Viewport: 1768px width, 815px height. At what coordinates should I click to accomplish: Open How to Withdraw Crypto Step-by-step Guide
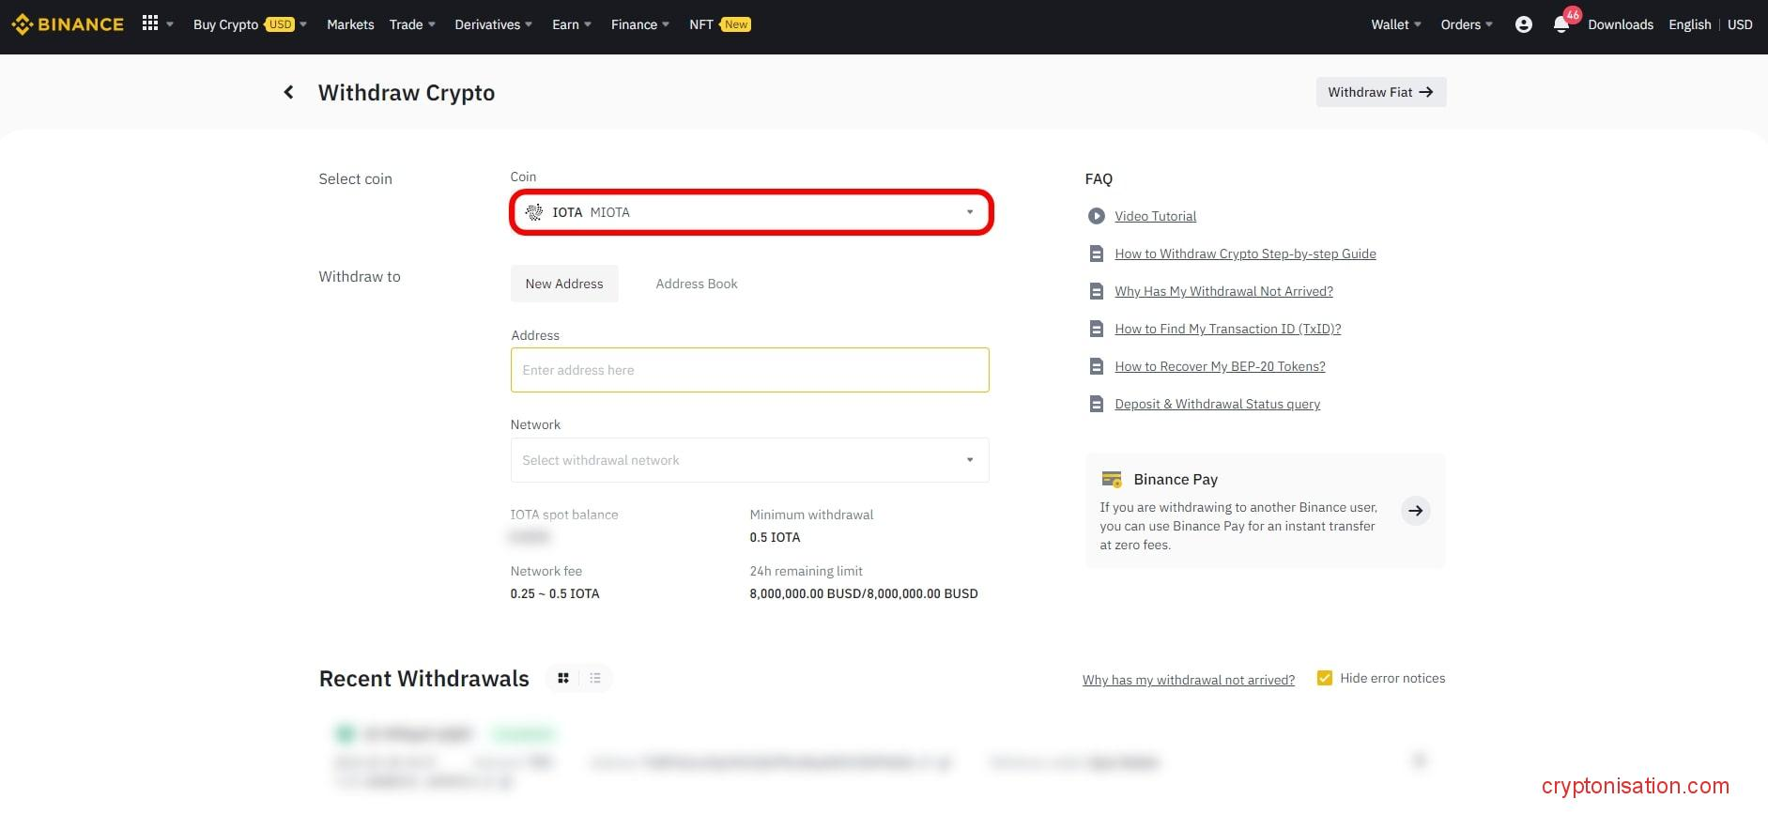pyautogui.click(x=1245, y=254)
